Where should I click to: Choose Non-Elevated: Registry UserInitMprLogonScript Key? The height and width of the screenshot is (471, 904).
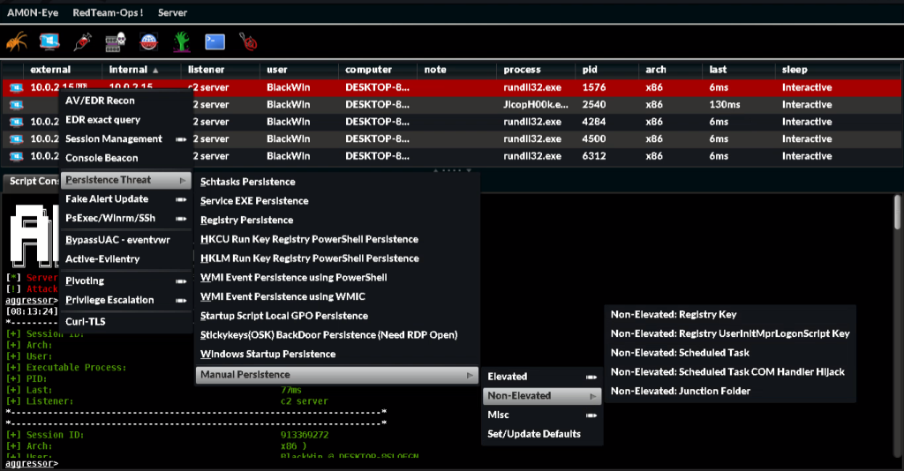pos(730,334)
